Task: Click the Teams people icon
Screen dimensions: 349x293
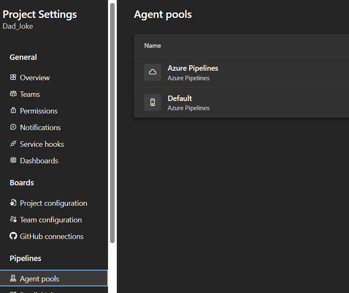Action: click(x=13, y=94)
